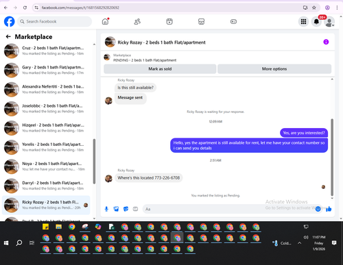Open the Marketplace storefront icon
This screenshot has width=343, height=265.
tap(201, 21)
